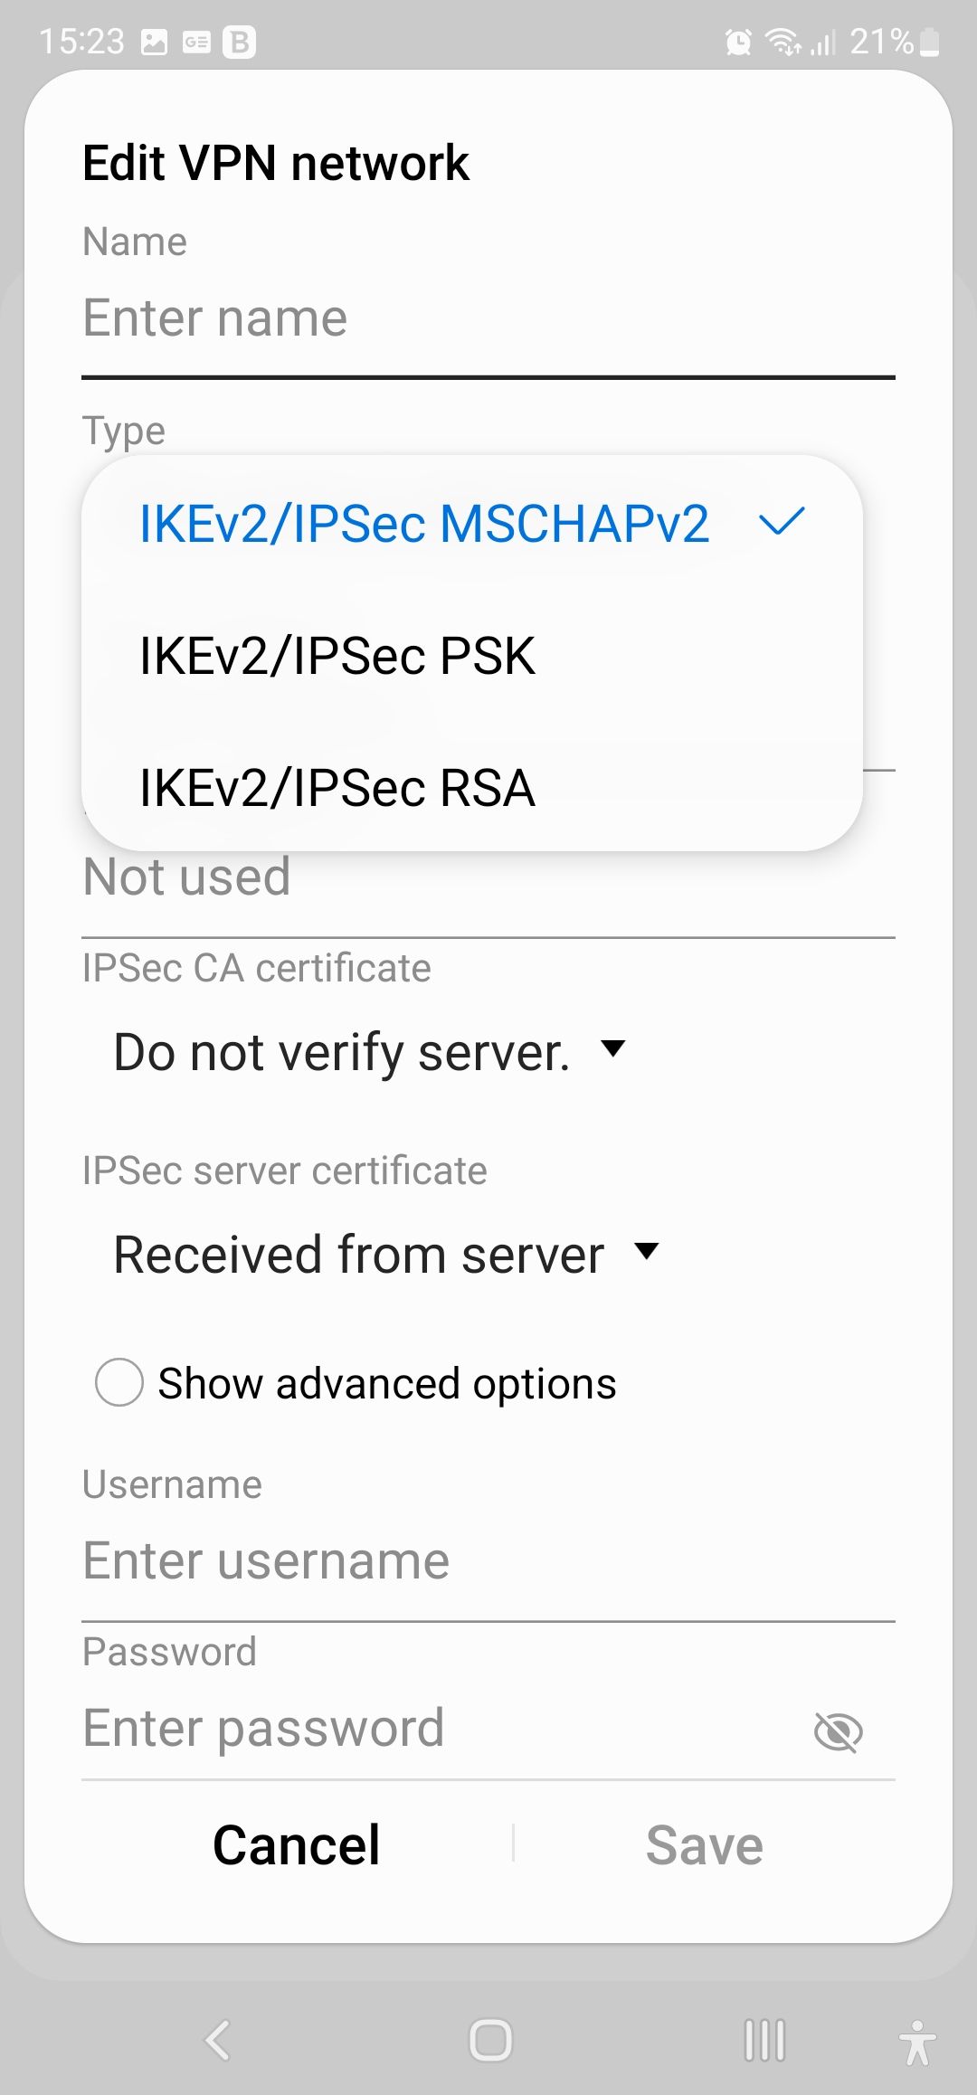977x2095 pixels.
Task: Save the VPN network settings
Action: pyautogui.click(x=705, y=1844)
